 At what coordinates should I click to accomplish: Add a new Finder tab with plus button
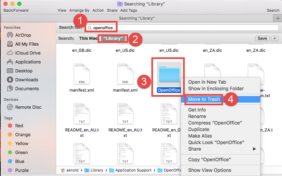[x=278, y=18]
